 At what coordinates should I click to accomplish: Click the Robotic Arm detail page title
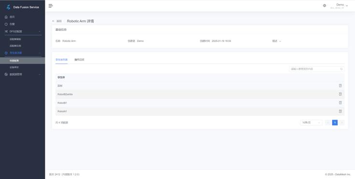pos(80,21)
